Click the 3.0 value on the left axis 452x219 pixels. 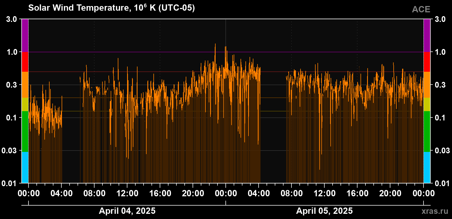click(12, 19)
